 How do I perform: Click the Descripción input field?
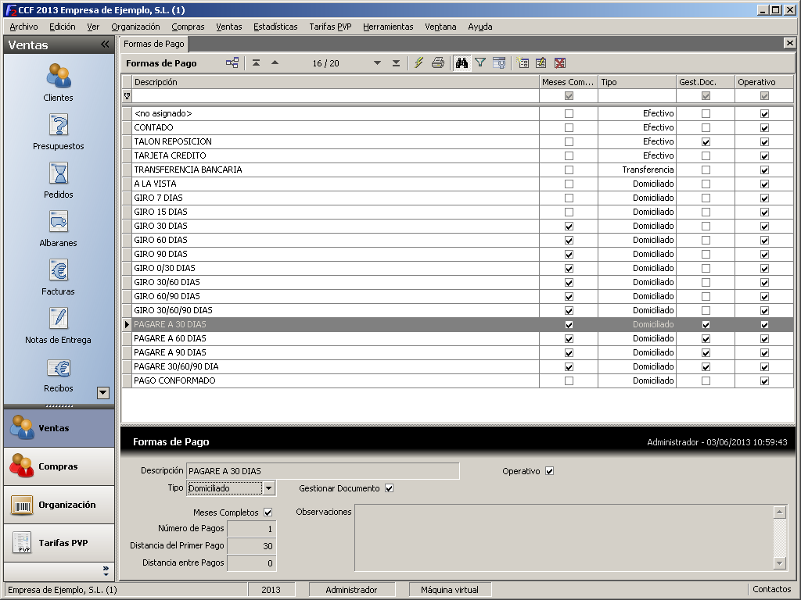(x=323, y=471)
